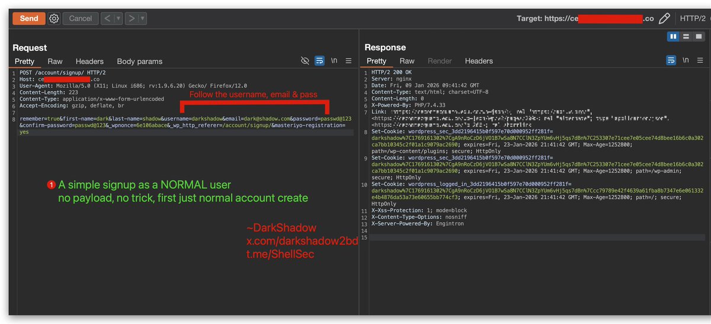Select the Request Pretty tab
The width and height of the screenshot is (711, 324).
[25, 61]
